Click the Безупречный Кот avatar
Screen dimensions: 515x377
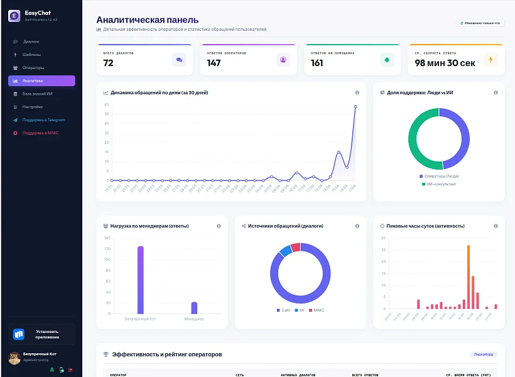tap(14, 358)
